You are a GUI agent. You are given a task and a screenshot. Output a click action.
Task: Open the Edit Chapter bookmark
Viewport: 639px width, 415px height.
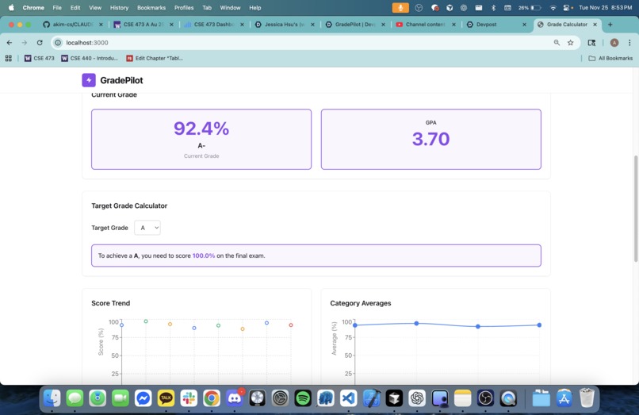click(155, 59)
